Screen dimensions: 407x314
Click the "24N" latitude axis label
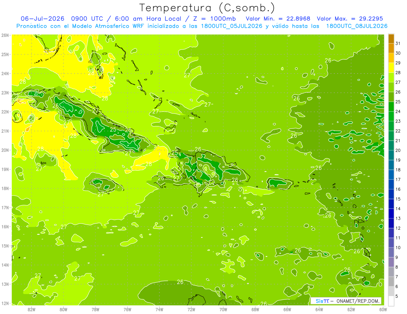tap(5, 74)
